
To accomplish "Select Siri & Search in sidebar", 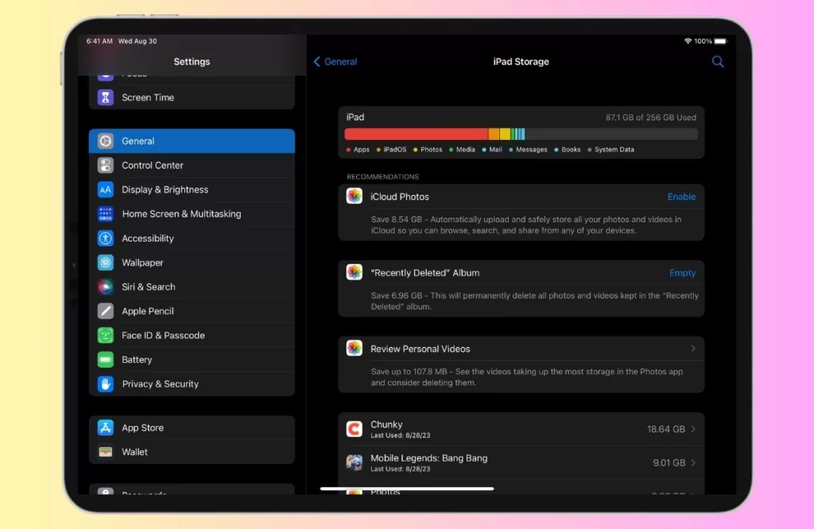I will pos(192,287).
